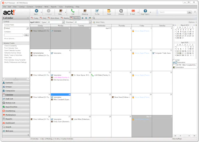Open Contacts in the navigation bar
This screenshot has width=199, height=142.
click(x=16, y=83)
